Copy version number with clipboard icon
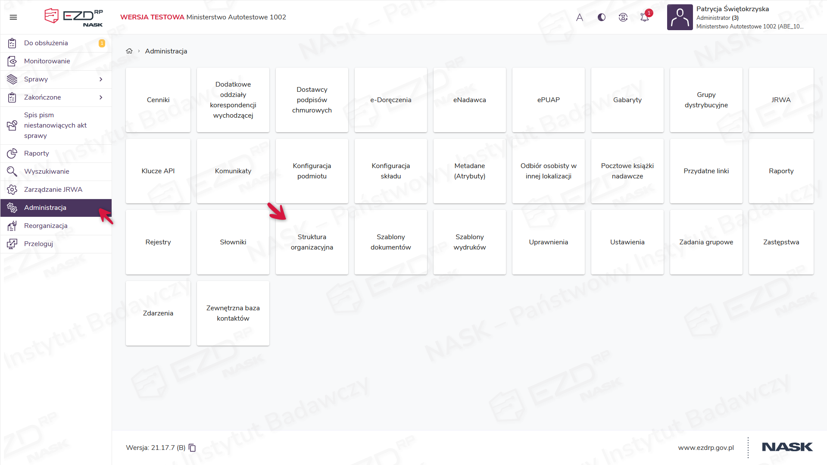This screenshot has height=465, width=827. pyautogui.click(x=192, y=448)
